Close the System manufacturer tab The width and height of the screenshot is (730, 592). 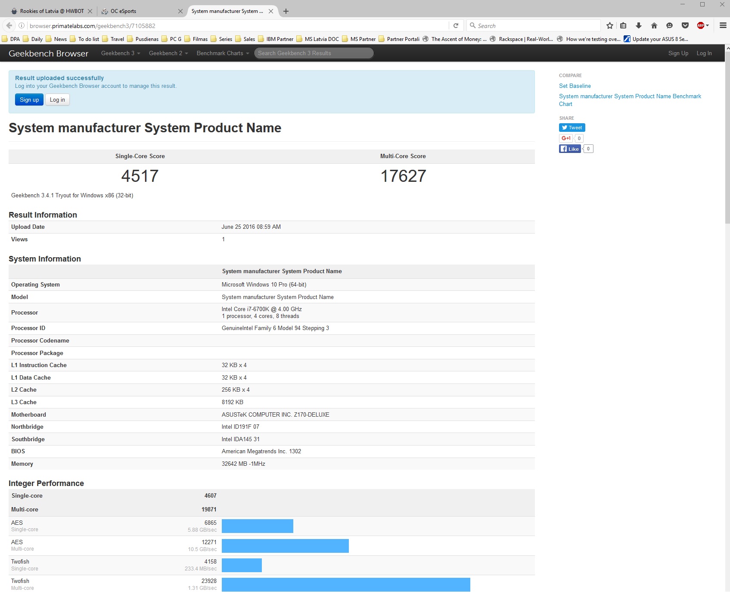(271, 11)
